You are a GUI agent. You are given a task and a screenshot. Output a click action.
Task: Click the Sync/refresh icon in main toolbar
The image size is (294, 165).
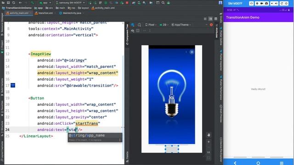pos(13,3)
